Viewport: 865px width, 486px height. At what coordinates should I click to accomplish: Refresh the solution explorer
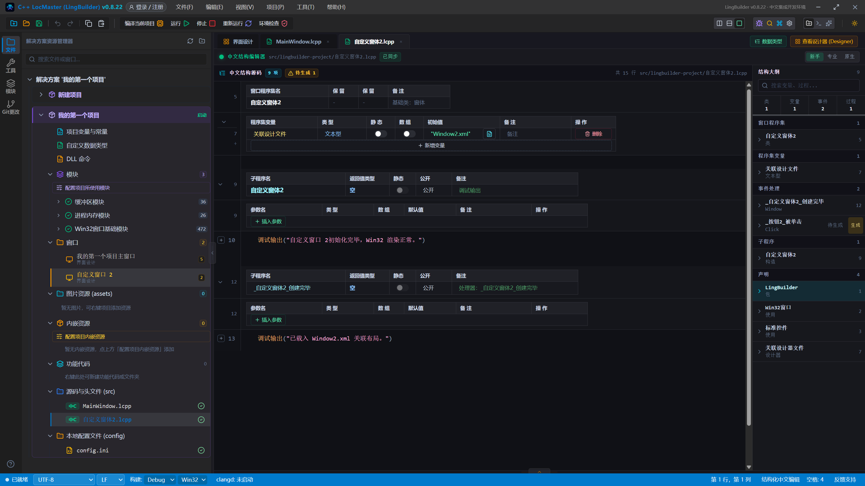(190, 41)
